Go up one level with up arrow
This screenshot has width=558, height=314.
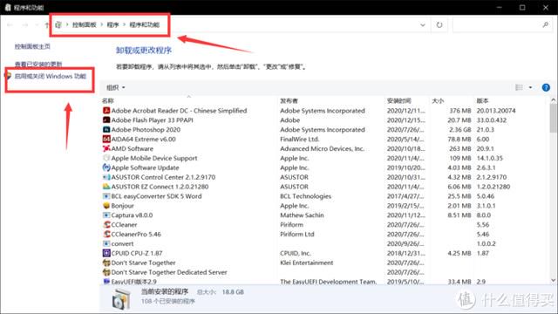coord(46,25)
